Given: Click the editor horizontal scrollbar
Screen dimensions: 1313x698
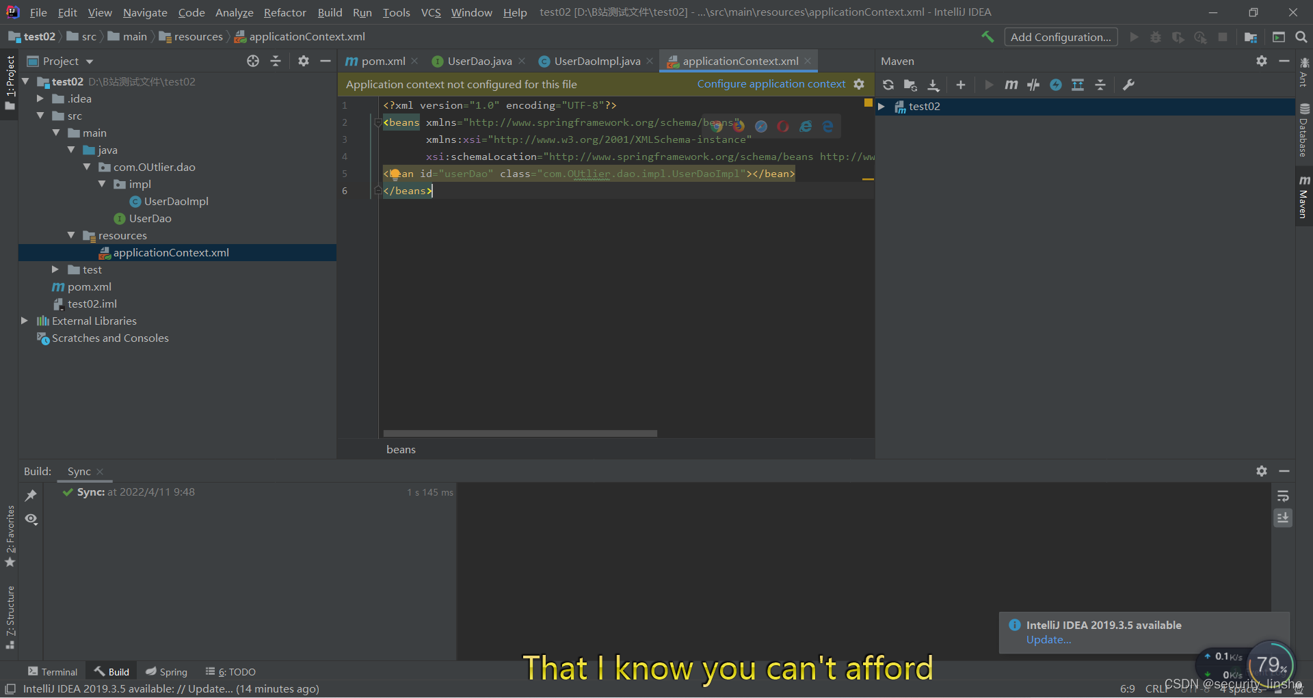Looking at the screenshot, I should [x=520, y=433].
